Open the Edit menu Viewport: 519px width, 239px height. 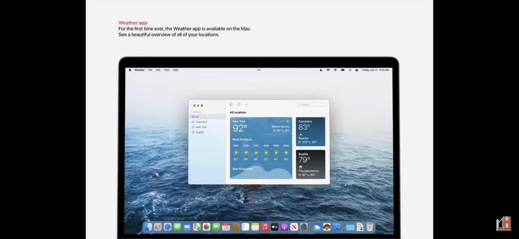(158, 70)
